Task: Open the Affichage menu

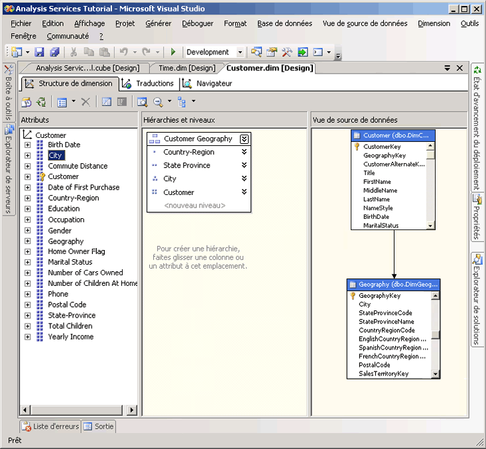Action: tap(90, 24)
